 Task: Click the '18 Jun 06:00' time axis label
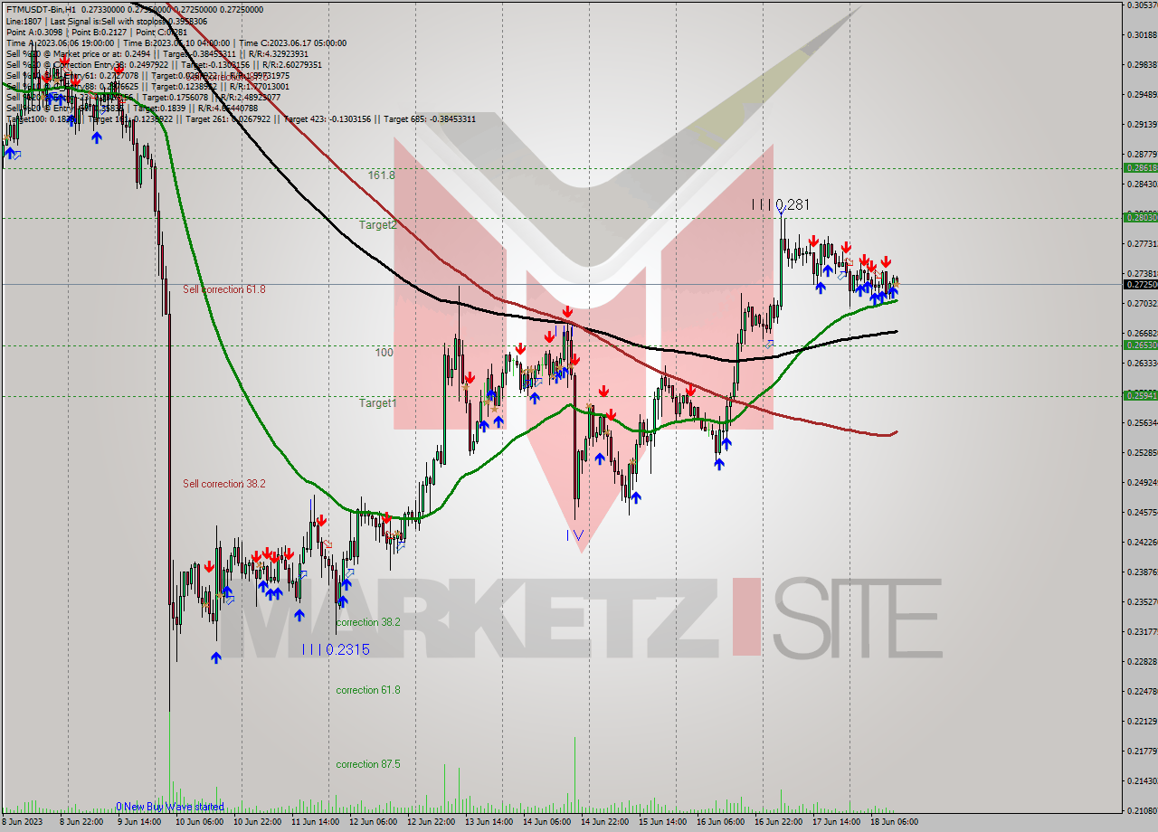click(894, 823)
